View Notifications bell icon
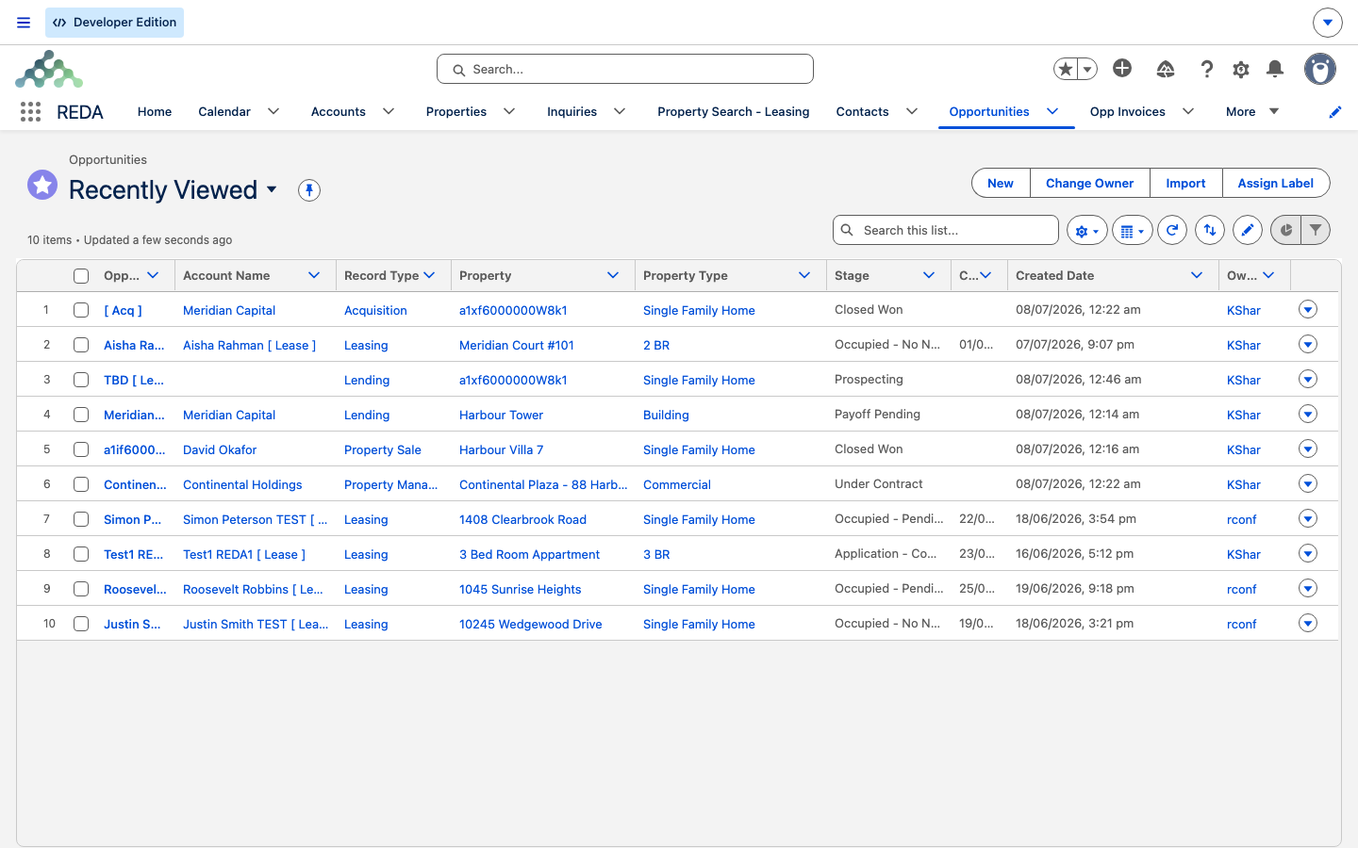The width and height of the screenshot is (1358, 848). [x=1275, y=69]
